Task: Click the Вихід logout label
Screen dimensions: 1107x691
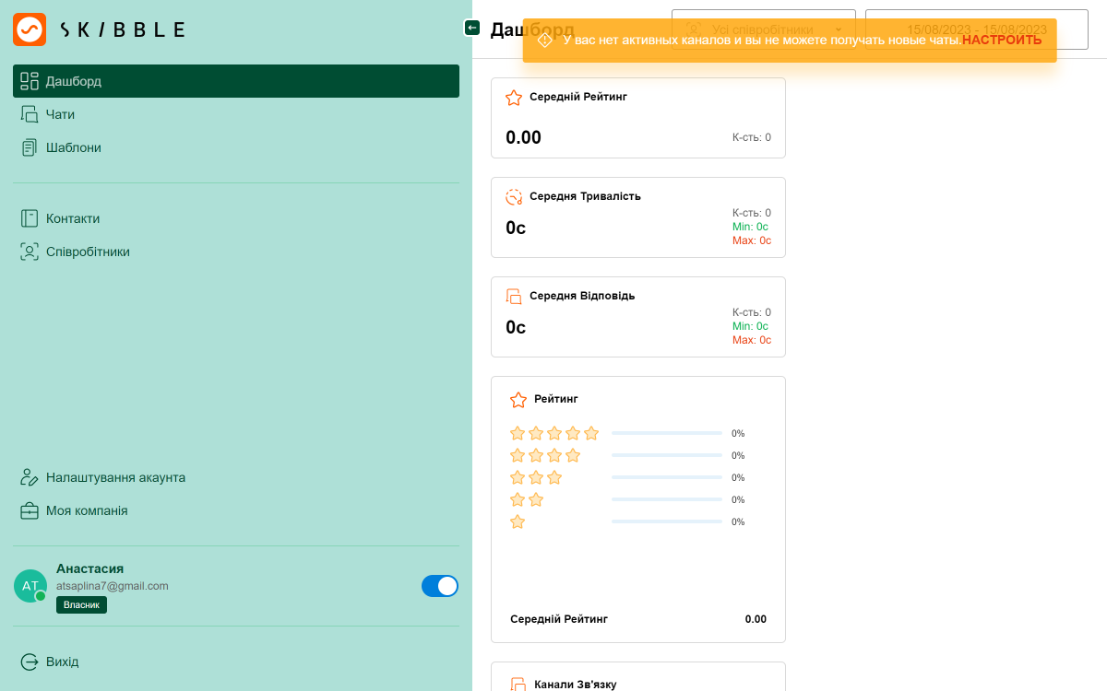Action: tap(63, 662)
